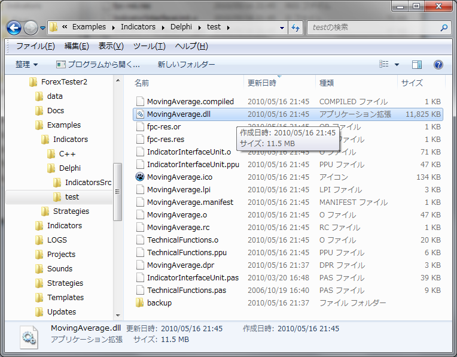Click the navigation pane scrollbar thumb
The width and height of the screenshot is (457, 357).
click(x=117, y=192)
